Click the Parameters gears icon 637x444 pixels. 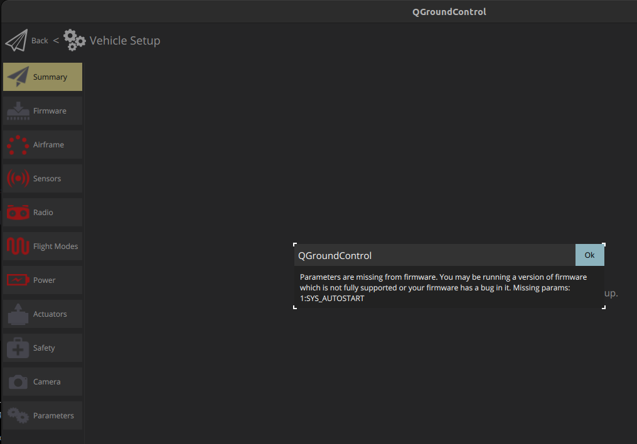(18, 416)
